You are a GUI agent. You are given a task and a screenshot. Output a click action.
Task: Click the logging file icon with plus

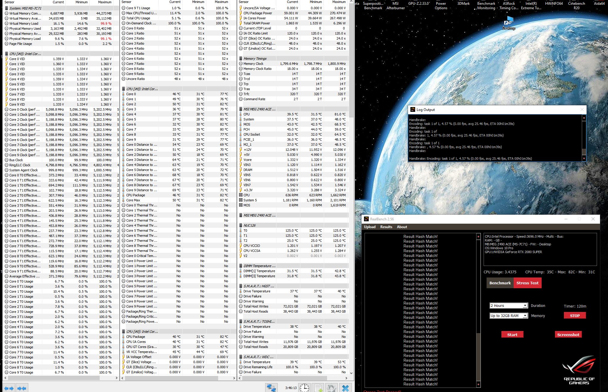pyautogui.click(x=318, y=388)
